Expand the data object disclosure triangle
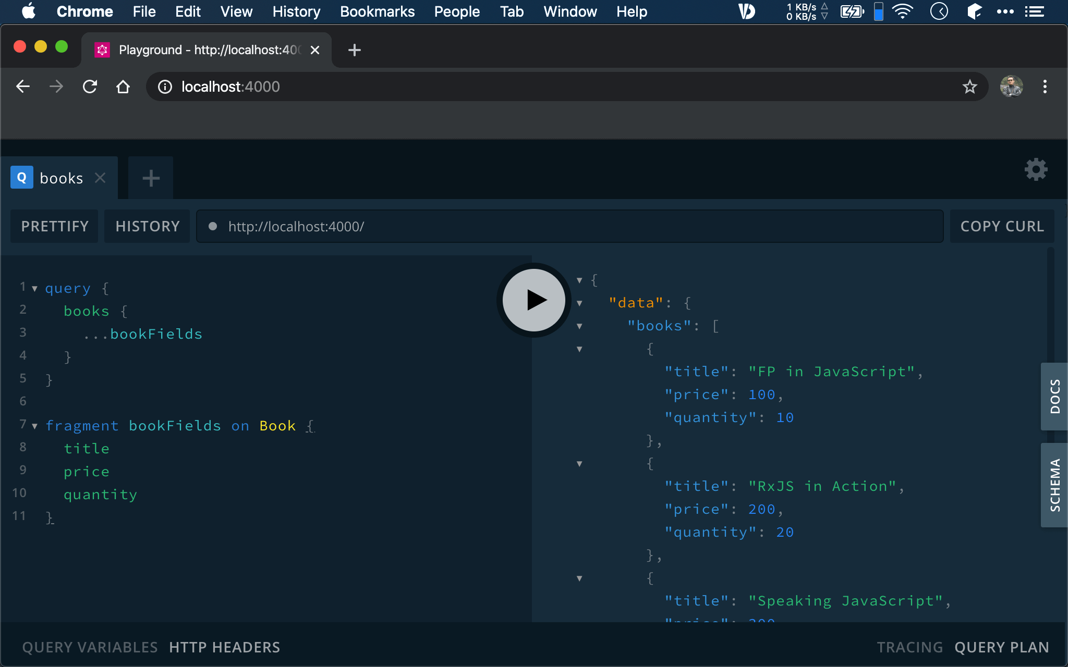Image resolution: width=1068 pixels, height=667 pixels. tap(580, 302)
